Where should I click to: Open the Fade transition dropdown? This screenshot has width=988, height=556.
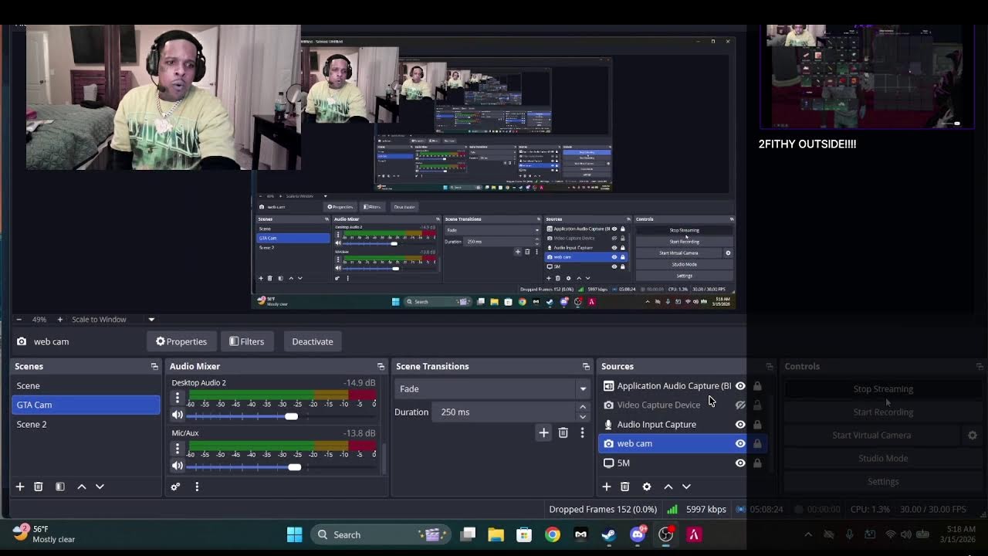click(x=492, y=388)
